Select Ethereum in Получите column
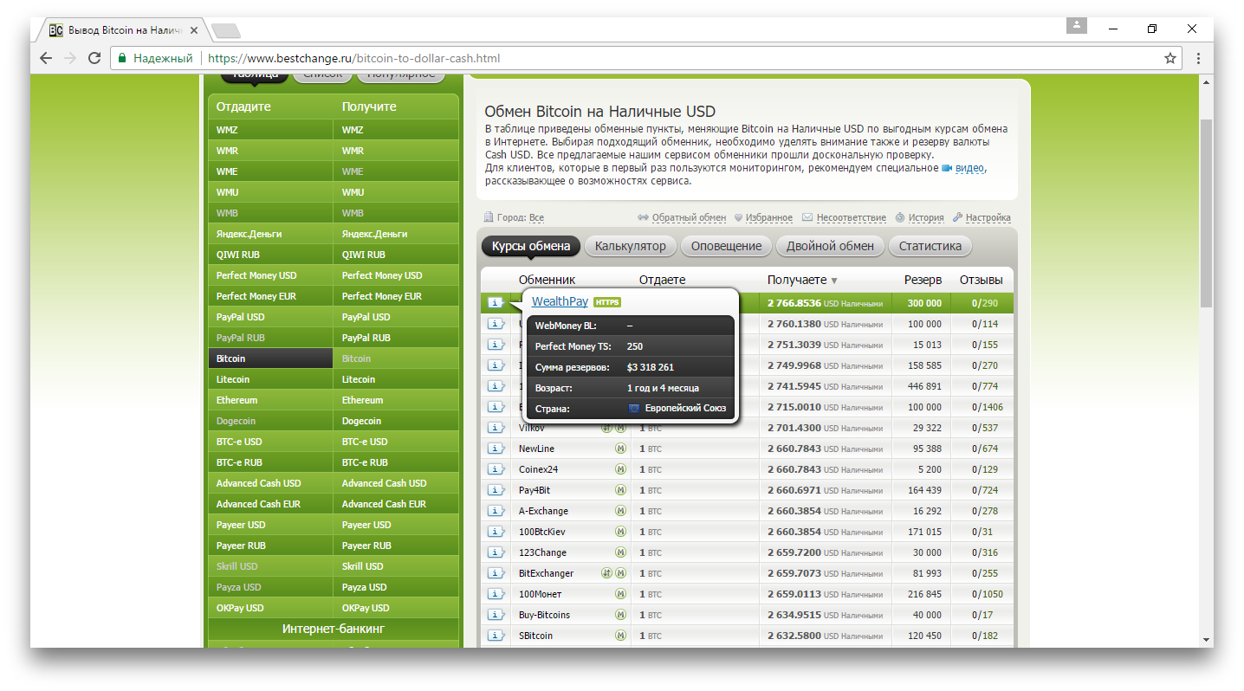Image resolution: width=1244 pixels, height=691 pixels. [x=396, y=400]
